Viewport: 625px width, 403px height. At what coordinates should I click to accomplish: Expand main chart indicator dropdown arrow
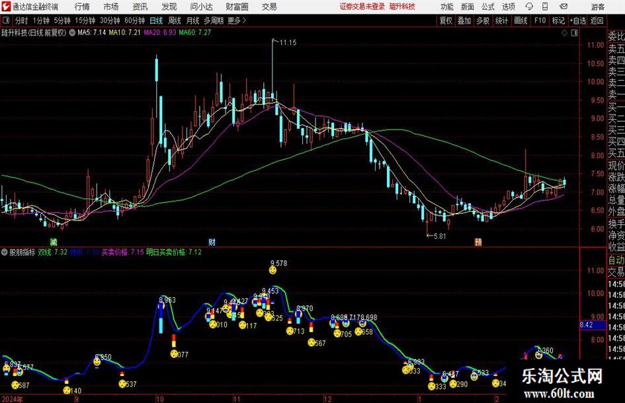(x=72, y=32)
